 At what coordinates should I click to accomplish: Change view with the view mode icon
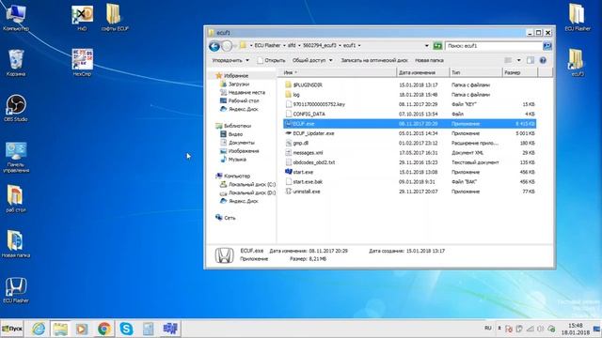pos(508,60)
